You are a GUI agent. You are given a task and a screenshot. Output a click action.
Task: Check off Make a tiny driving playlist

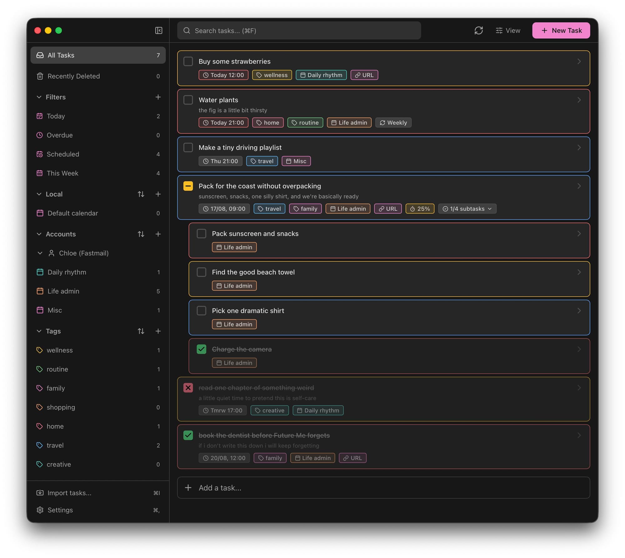[x=188, y=147]
